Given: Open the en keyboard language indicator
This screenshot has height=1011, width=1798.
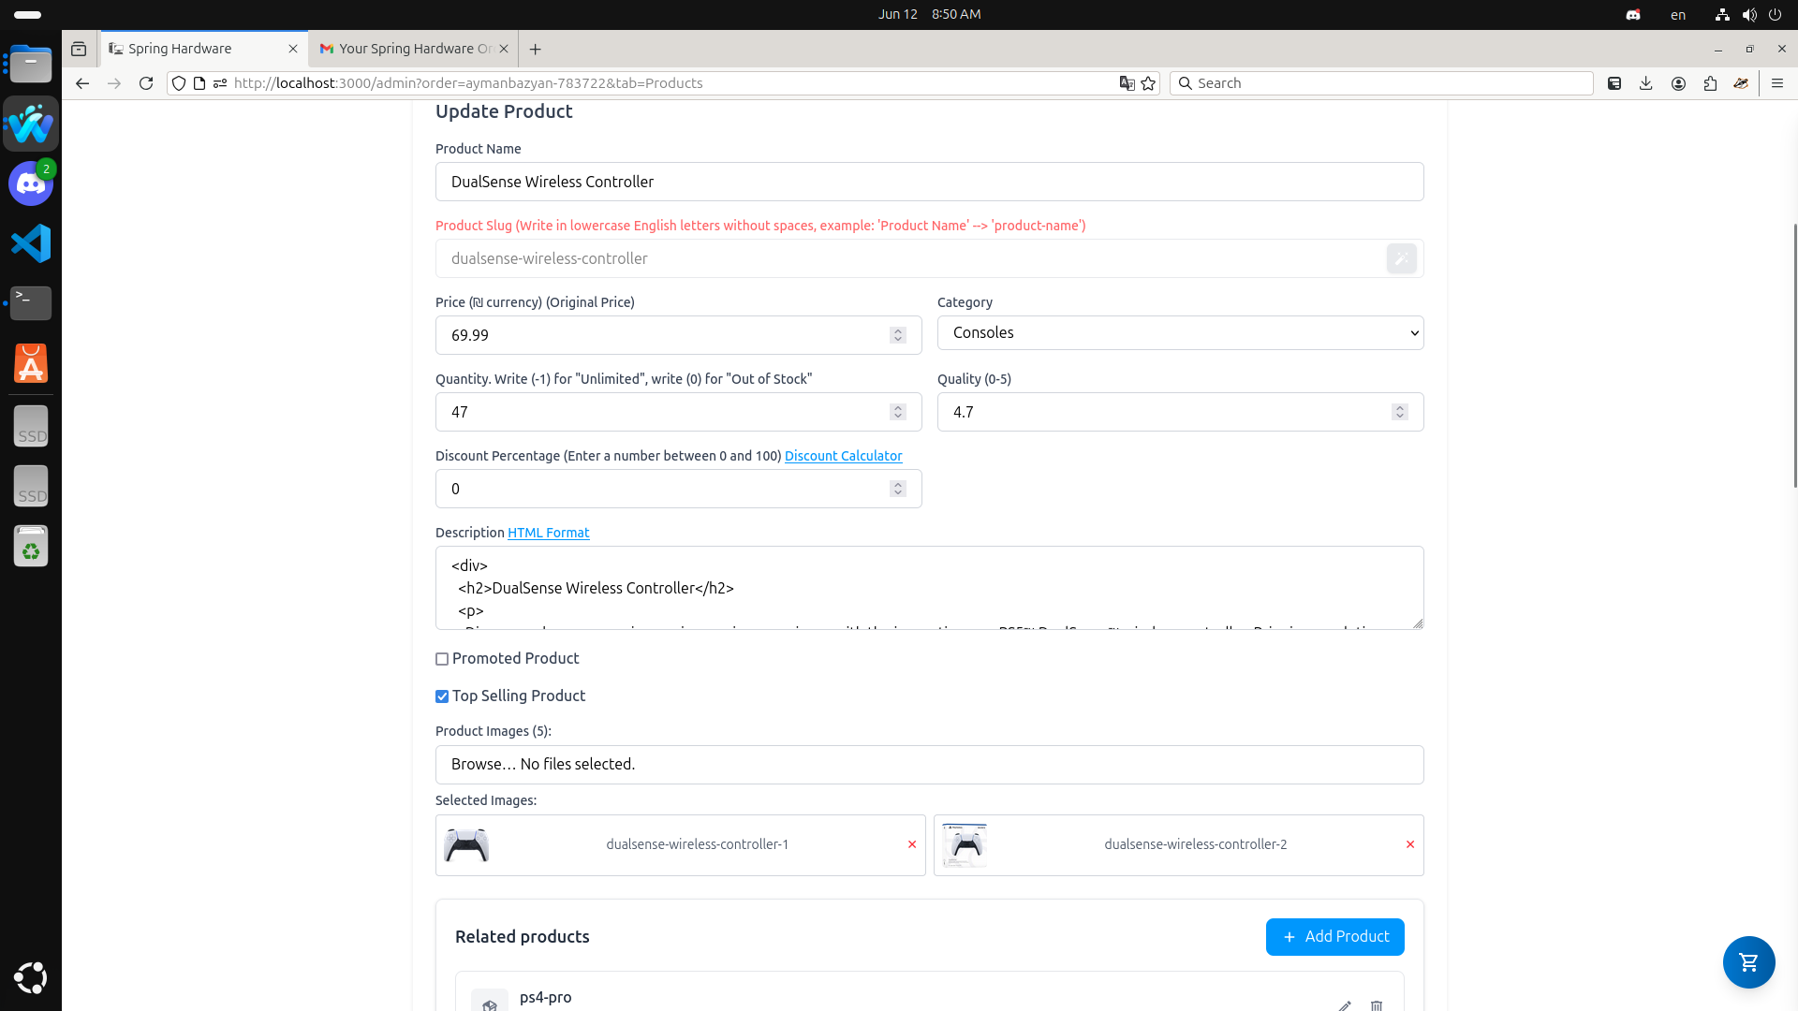Looking at the screenshot, I should tap(1678, 14).
